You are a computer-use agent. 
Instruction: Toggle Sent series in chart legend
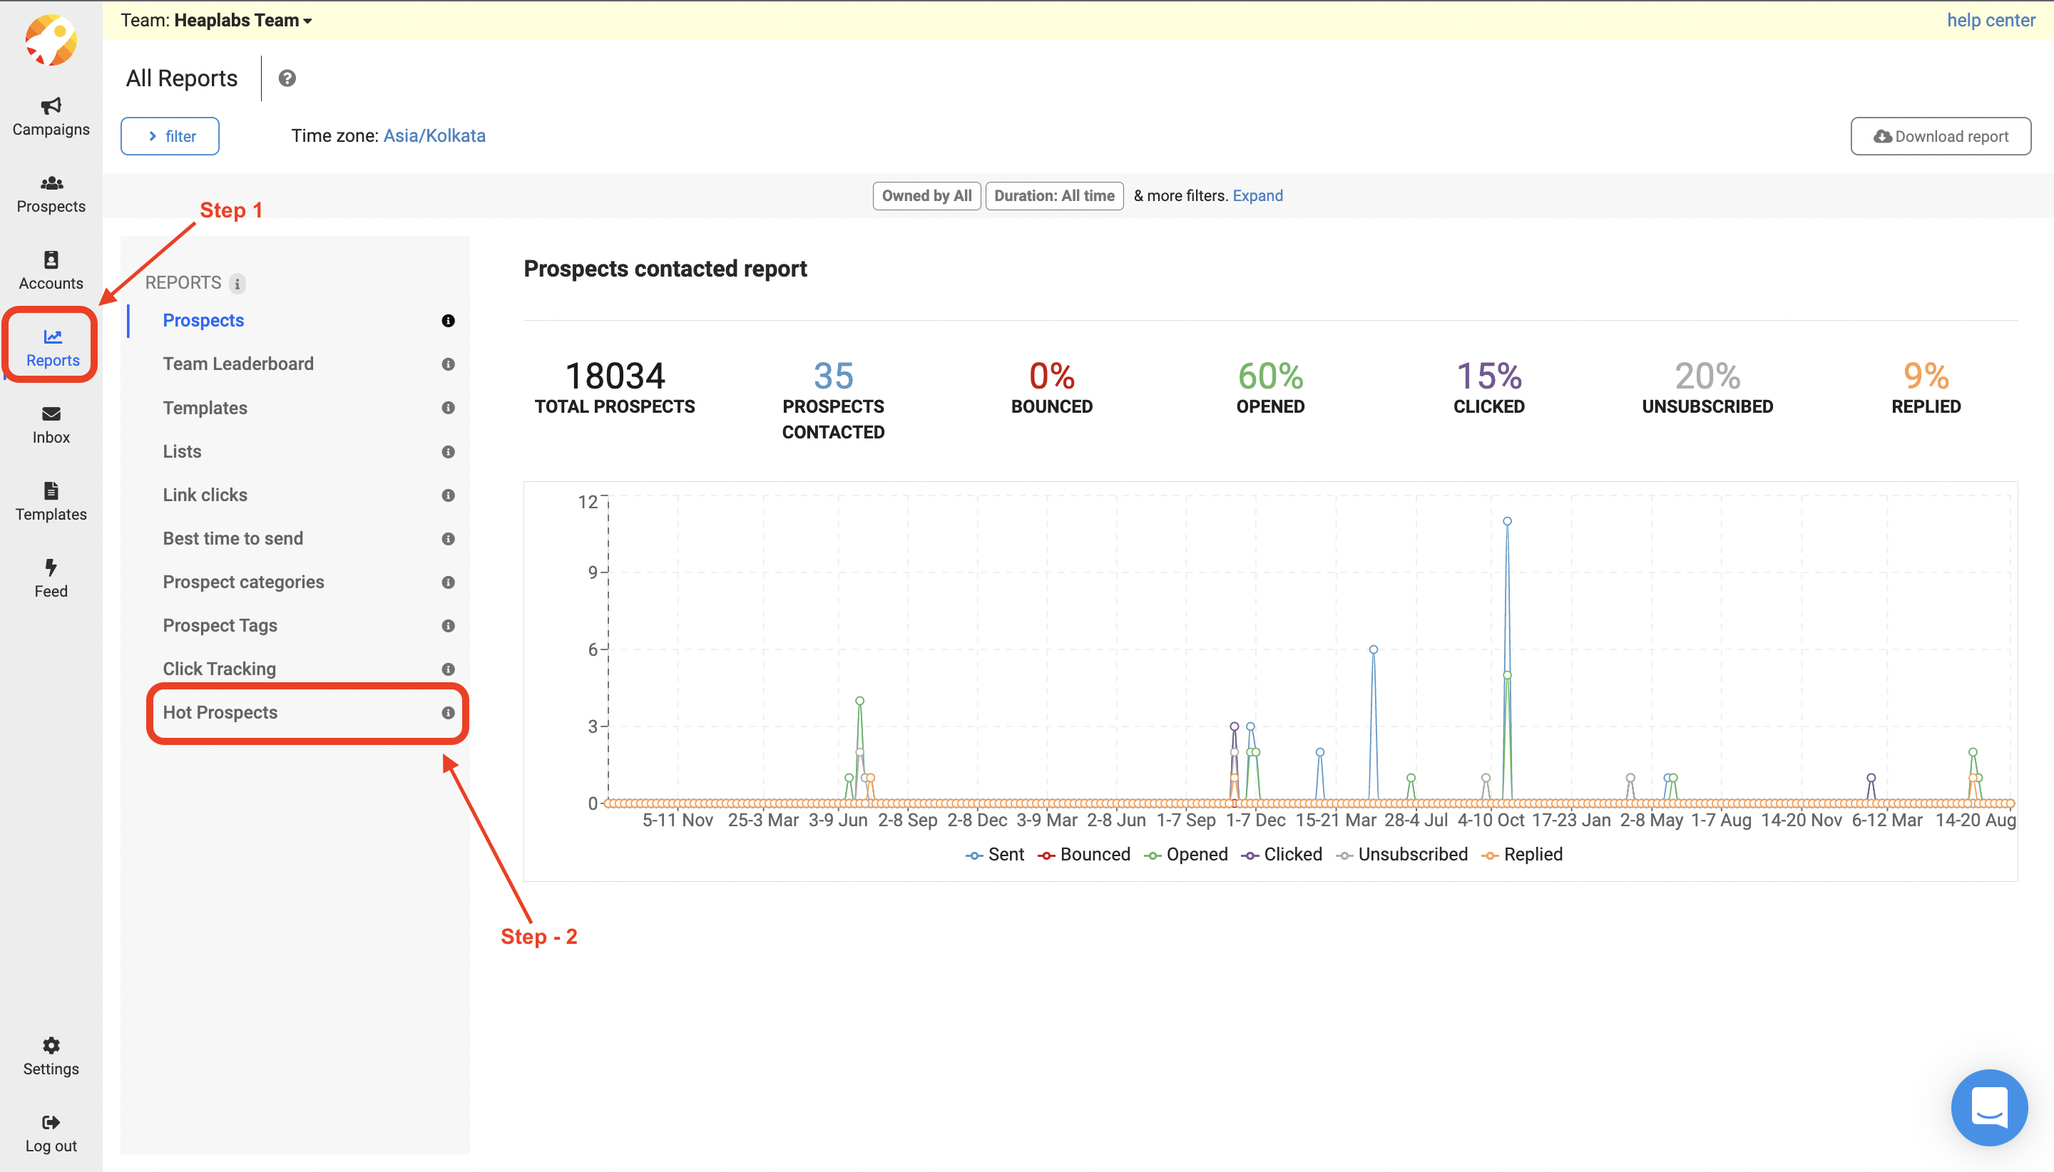point(995,854)
